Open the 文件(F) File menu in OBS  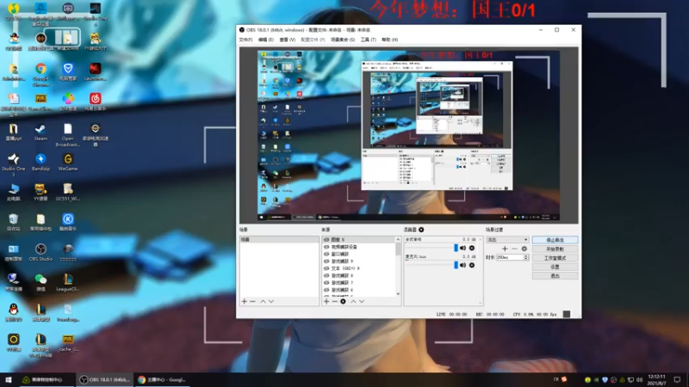tap(245, 40)
